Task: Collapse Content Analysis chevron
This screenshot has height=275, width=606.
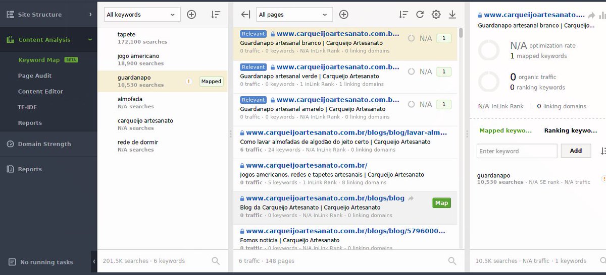Action: [90, 40]
